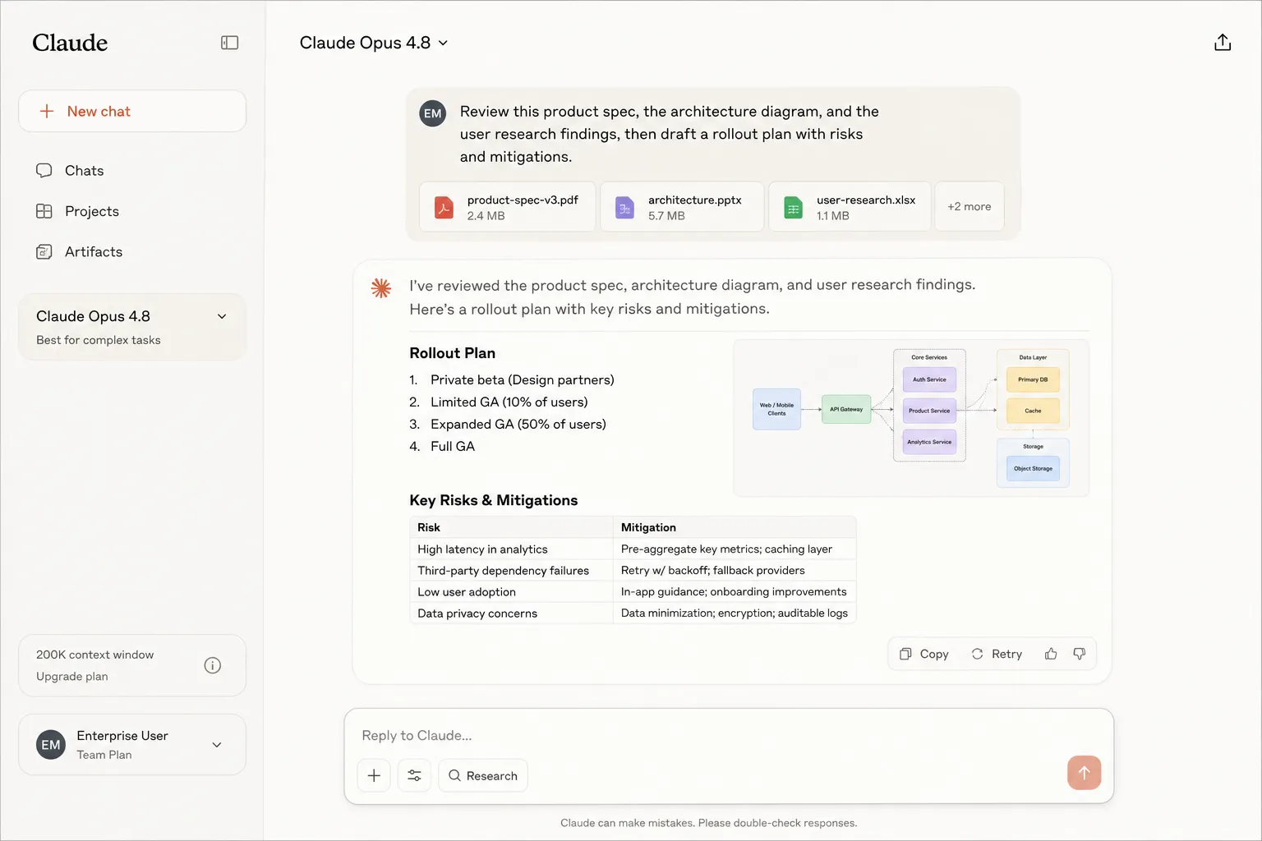
Task: Click the Claude logo in sidebar
Action: coord(70,43)
